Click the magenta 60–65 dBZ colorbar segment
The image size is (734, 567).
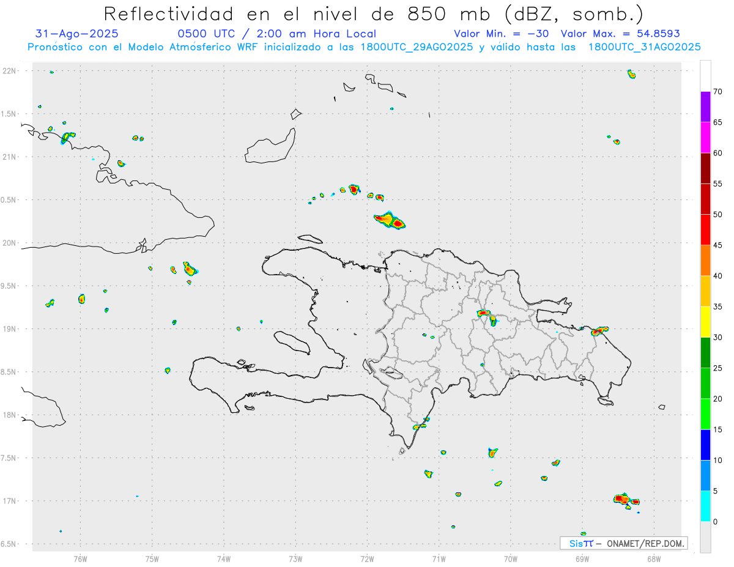(x=705, y=138)
